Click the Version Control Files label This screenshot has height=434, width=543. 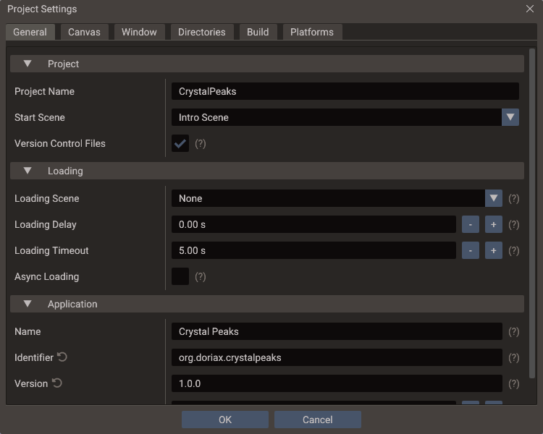(60, 143)
